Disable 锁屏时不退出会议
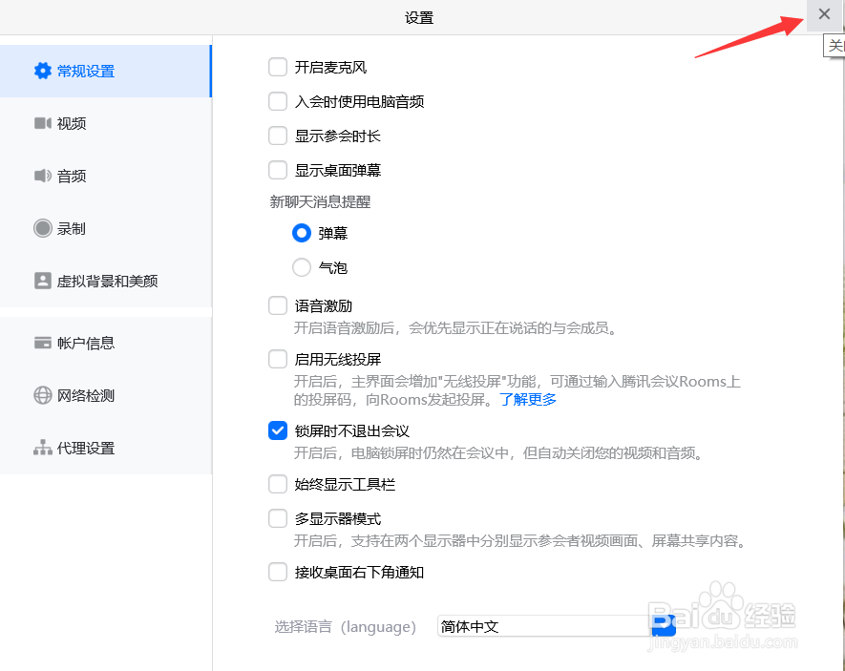 [x=277, y=430]
